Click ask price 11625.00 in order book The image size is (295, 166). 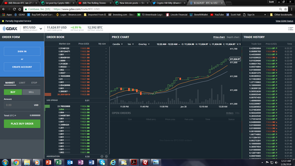click(x=85, y=95)
